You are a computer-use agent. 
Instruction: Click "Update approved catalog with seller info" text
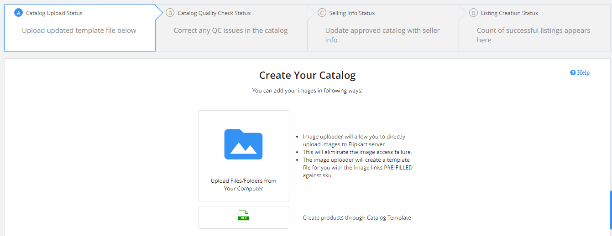pyautogui.click(x=382, y=35)
